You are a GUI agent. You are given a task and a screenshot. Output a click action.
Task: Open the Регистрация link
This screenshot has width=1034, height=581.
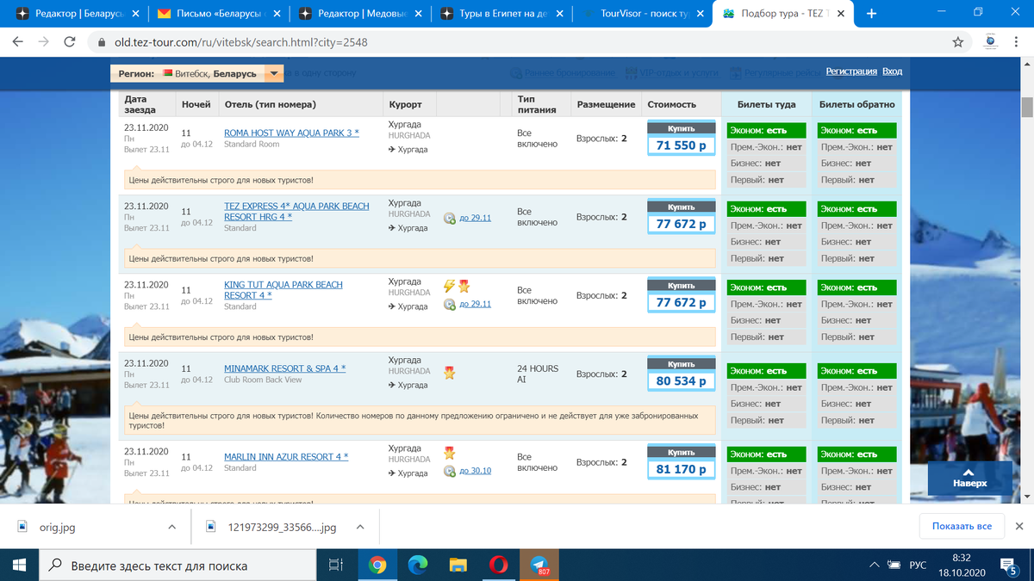(851, 71)
